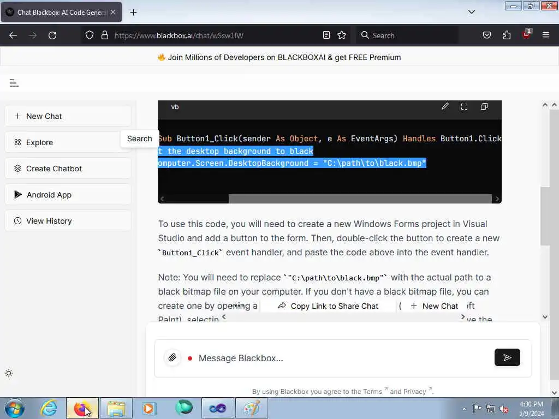This screenshot has width=559, height=419.
Task: Click floating New Chat button near chat bottom
Action: 434,306
